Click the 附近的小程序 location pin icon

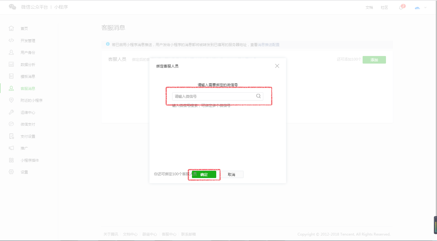pyautogui.click(x=11, y=100)
